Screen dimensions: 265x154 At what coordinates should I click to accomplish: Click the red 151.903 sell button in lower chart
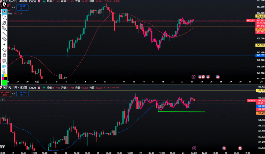tap(4, 93)
